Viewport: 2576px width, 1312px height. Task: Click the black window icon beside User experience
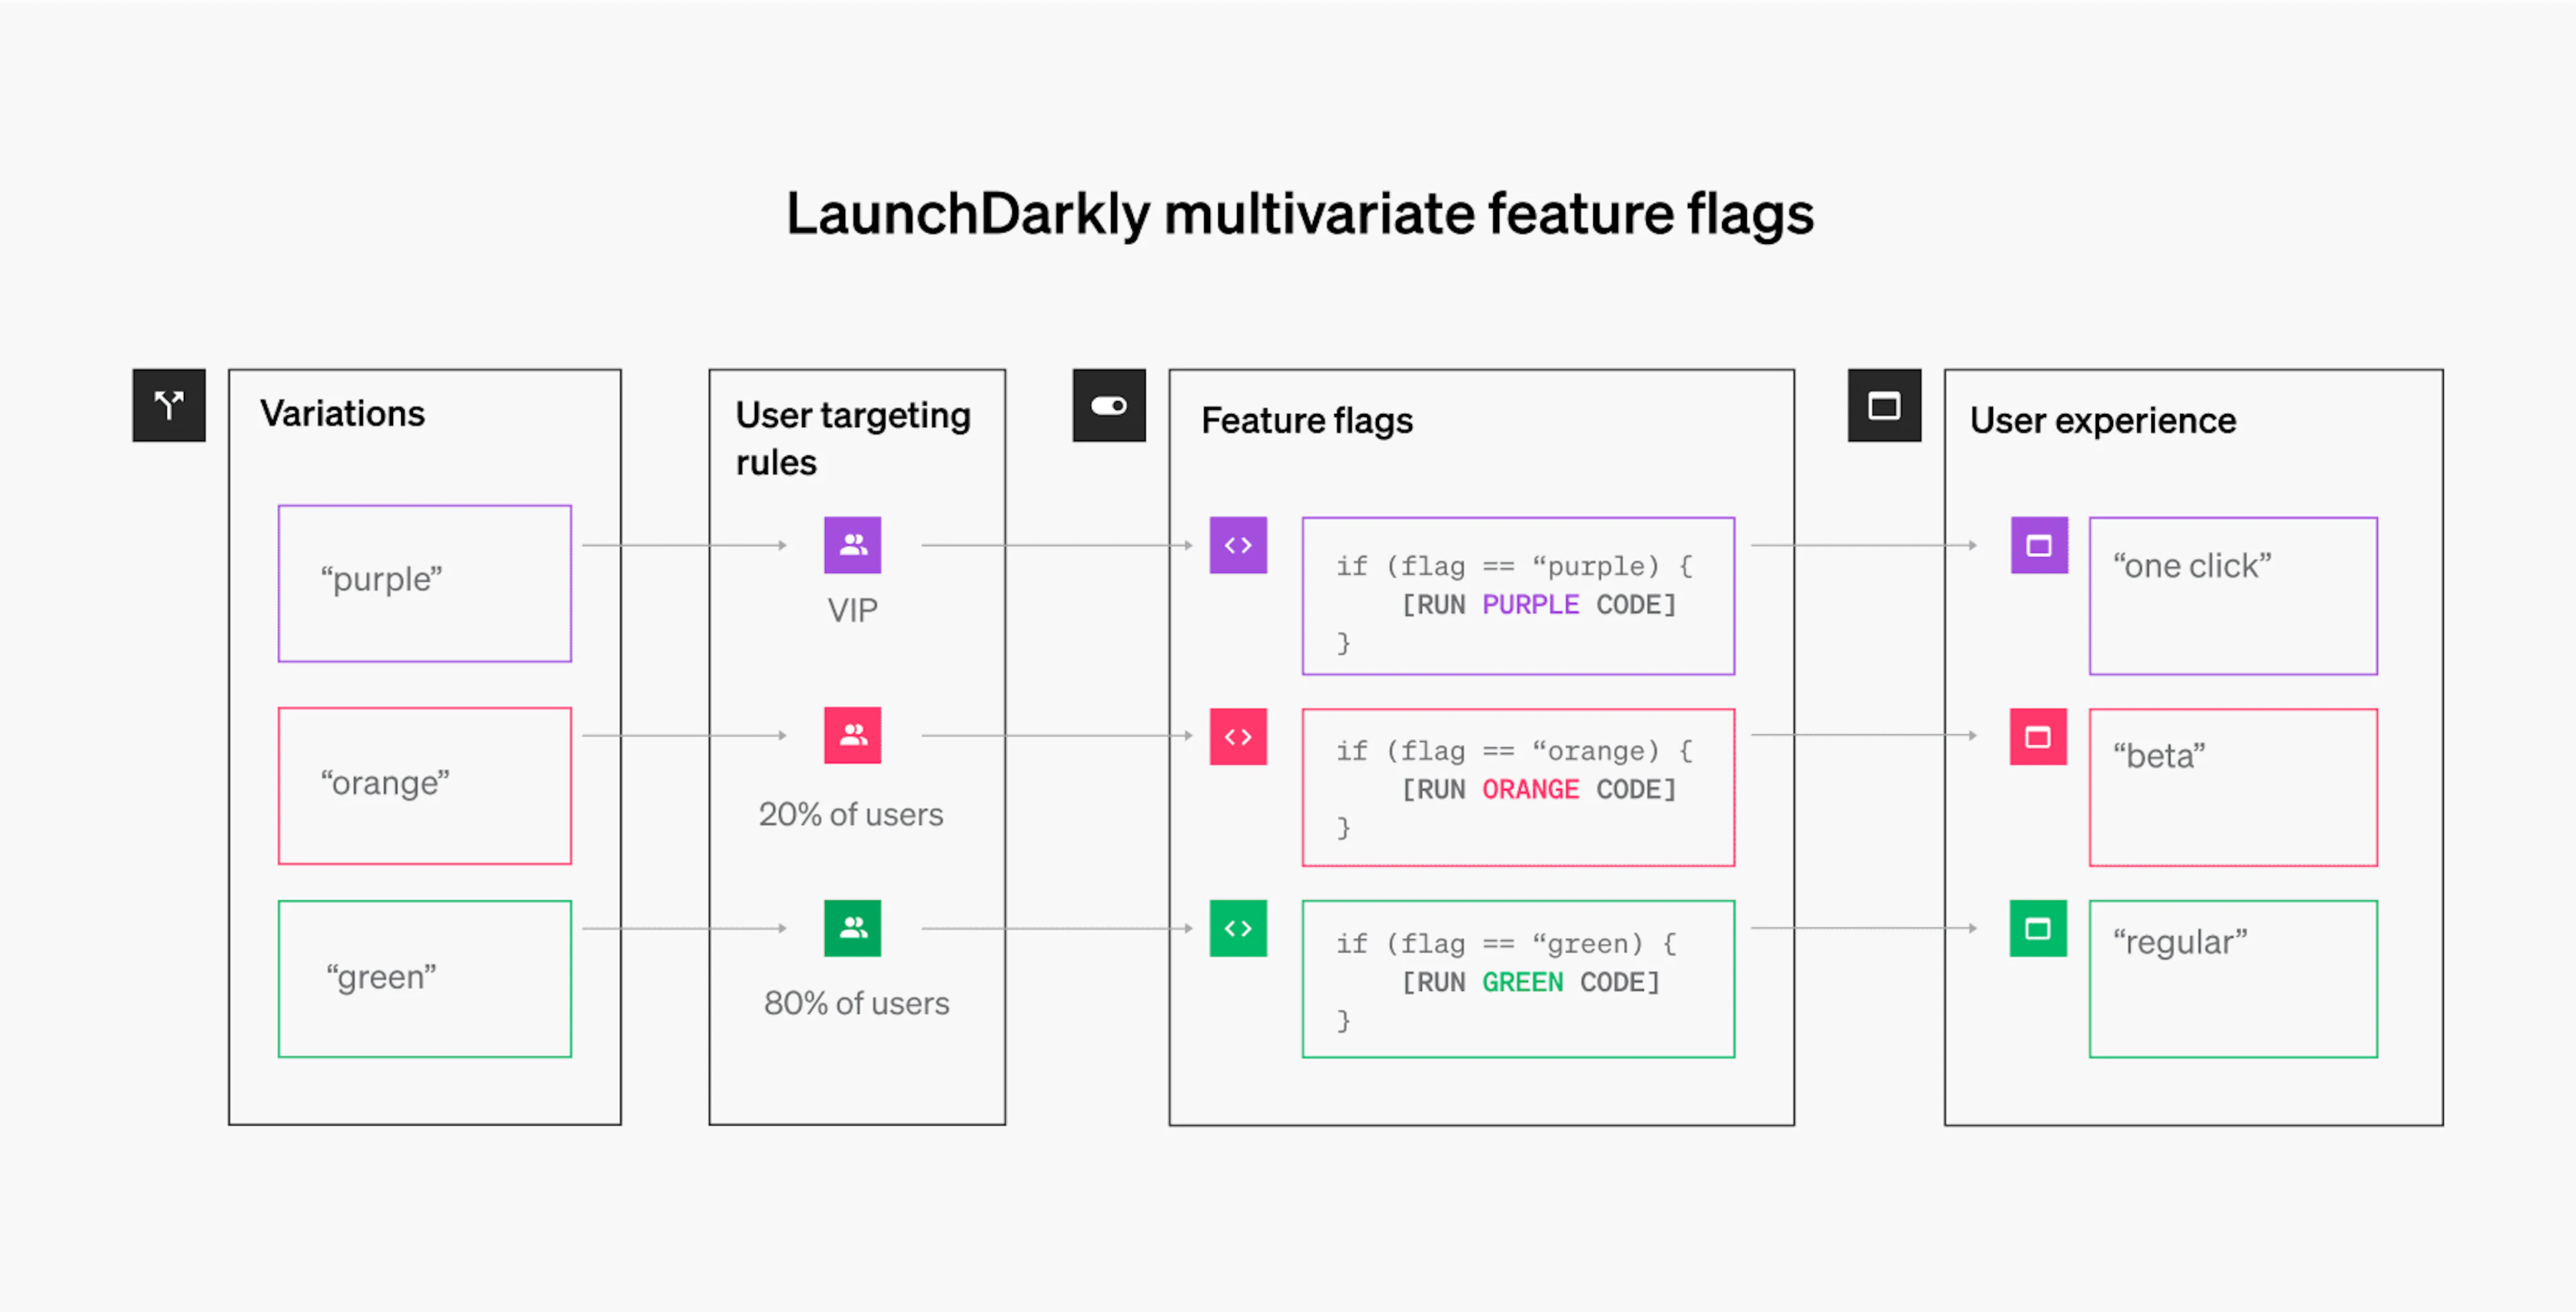point(1884,405)
